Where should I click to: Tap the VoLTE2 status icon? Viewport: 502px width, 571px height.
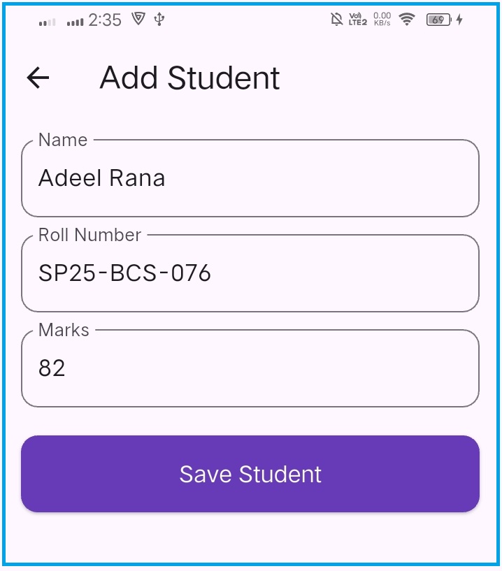pos(358,20)
